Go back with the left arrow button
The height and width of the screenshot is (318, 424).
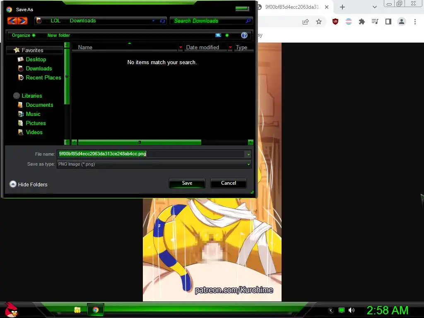point(12,21)
